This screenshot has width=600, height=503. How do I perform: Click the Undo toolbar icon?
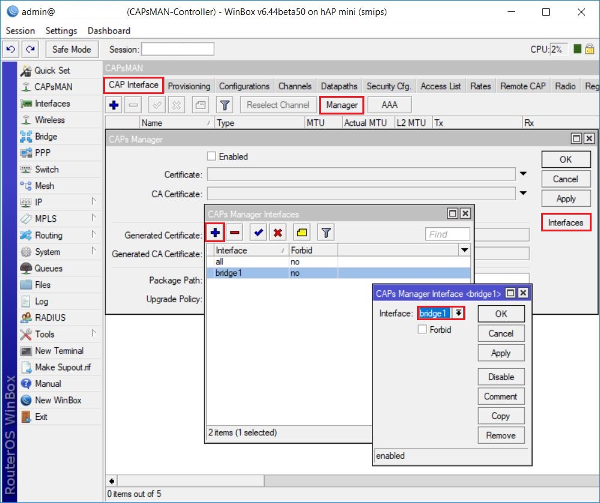coord(11,49)
